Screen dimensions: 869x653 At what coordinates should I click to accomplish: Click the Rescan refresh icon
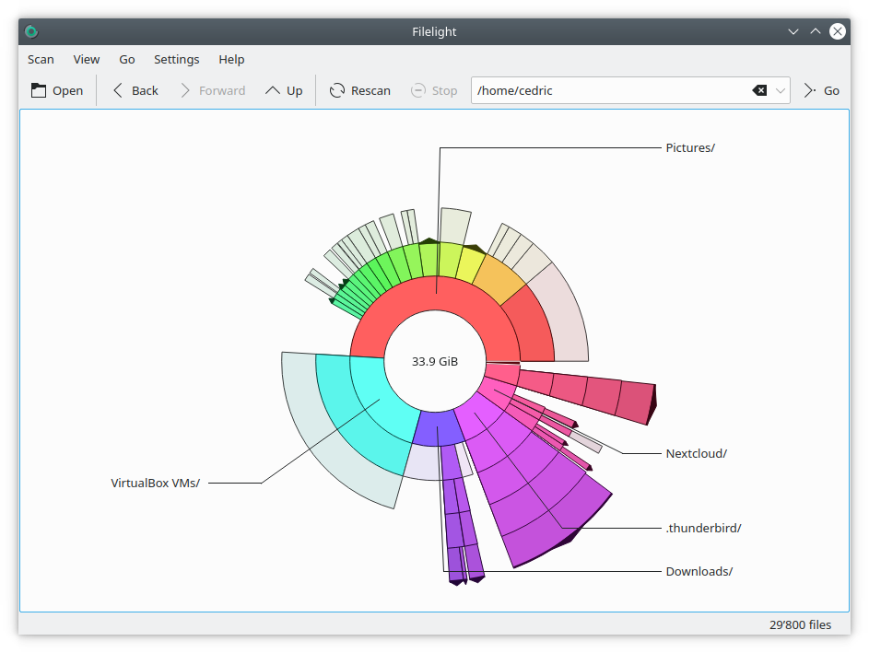coord(337,90)
